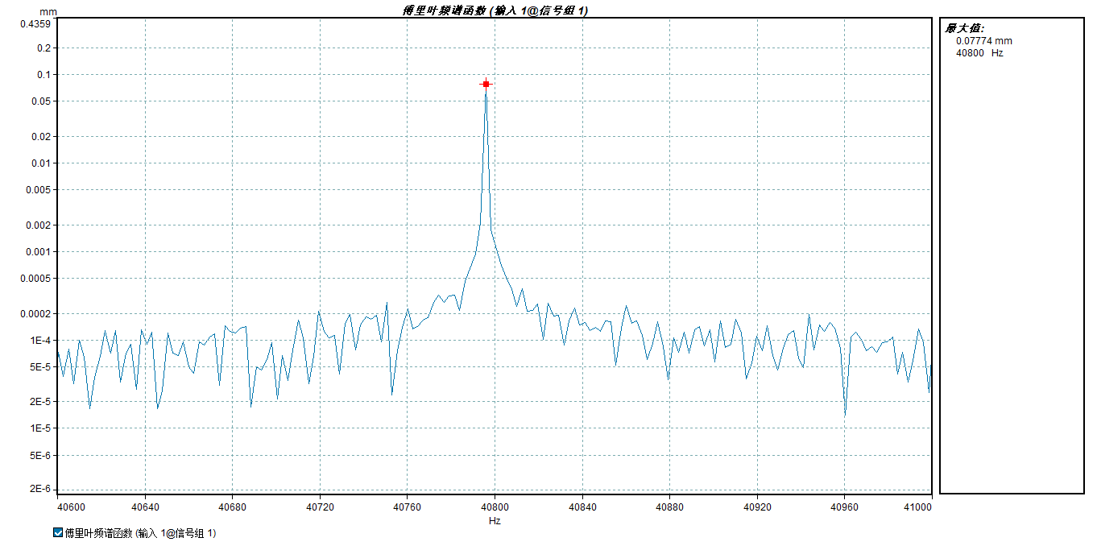Click the 2E-6 bottom Y-axis label
Viewport: 1097px width, 546px height.
[x=39, y=489]
